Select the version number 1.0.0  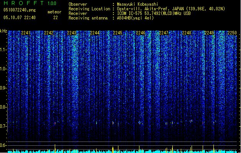click(x=52, y=3)
